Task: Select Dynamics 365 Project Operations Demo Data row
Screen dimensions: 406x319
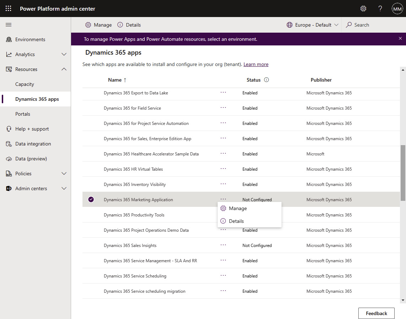Action: (241, 230)
